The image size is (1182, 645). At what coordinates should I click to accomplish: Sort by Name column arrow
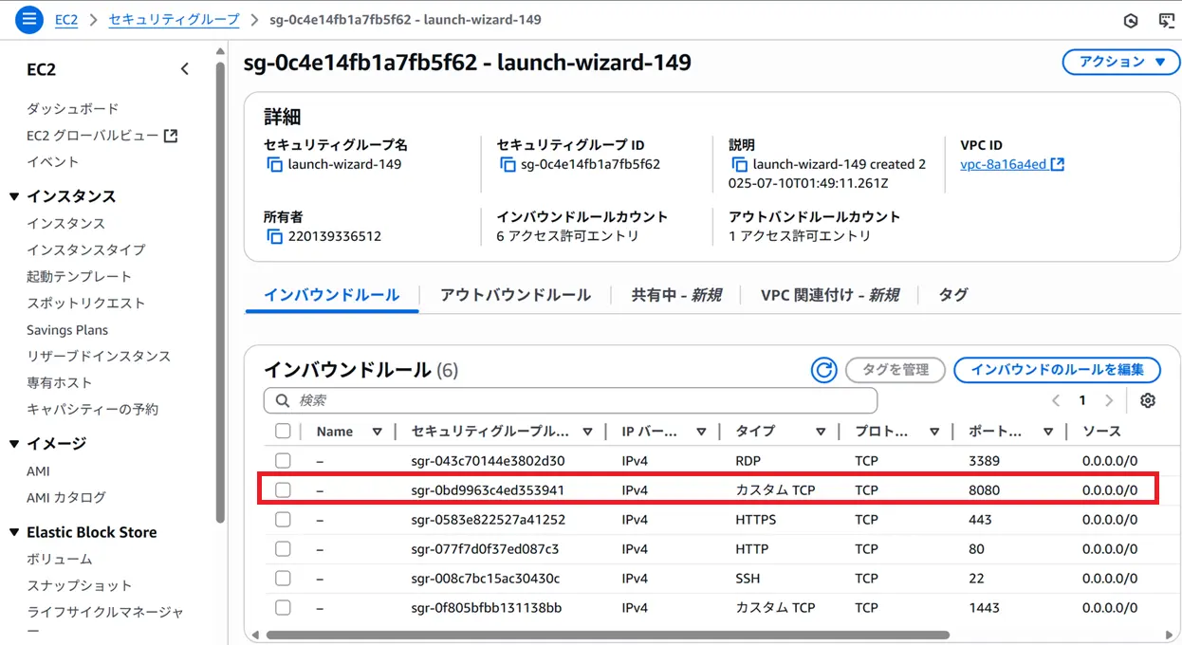[x=377, y=432]
